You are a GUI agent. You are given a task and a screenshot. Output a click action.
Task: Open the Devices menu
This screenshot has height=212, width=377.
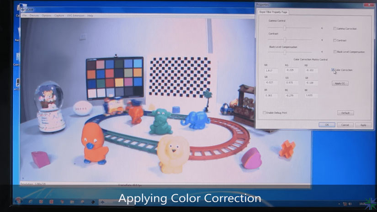tap(34, 16)
